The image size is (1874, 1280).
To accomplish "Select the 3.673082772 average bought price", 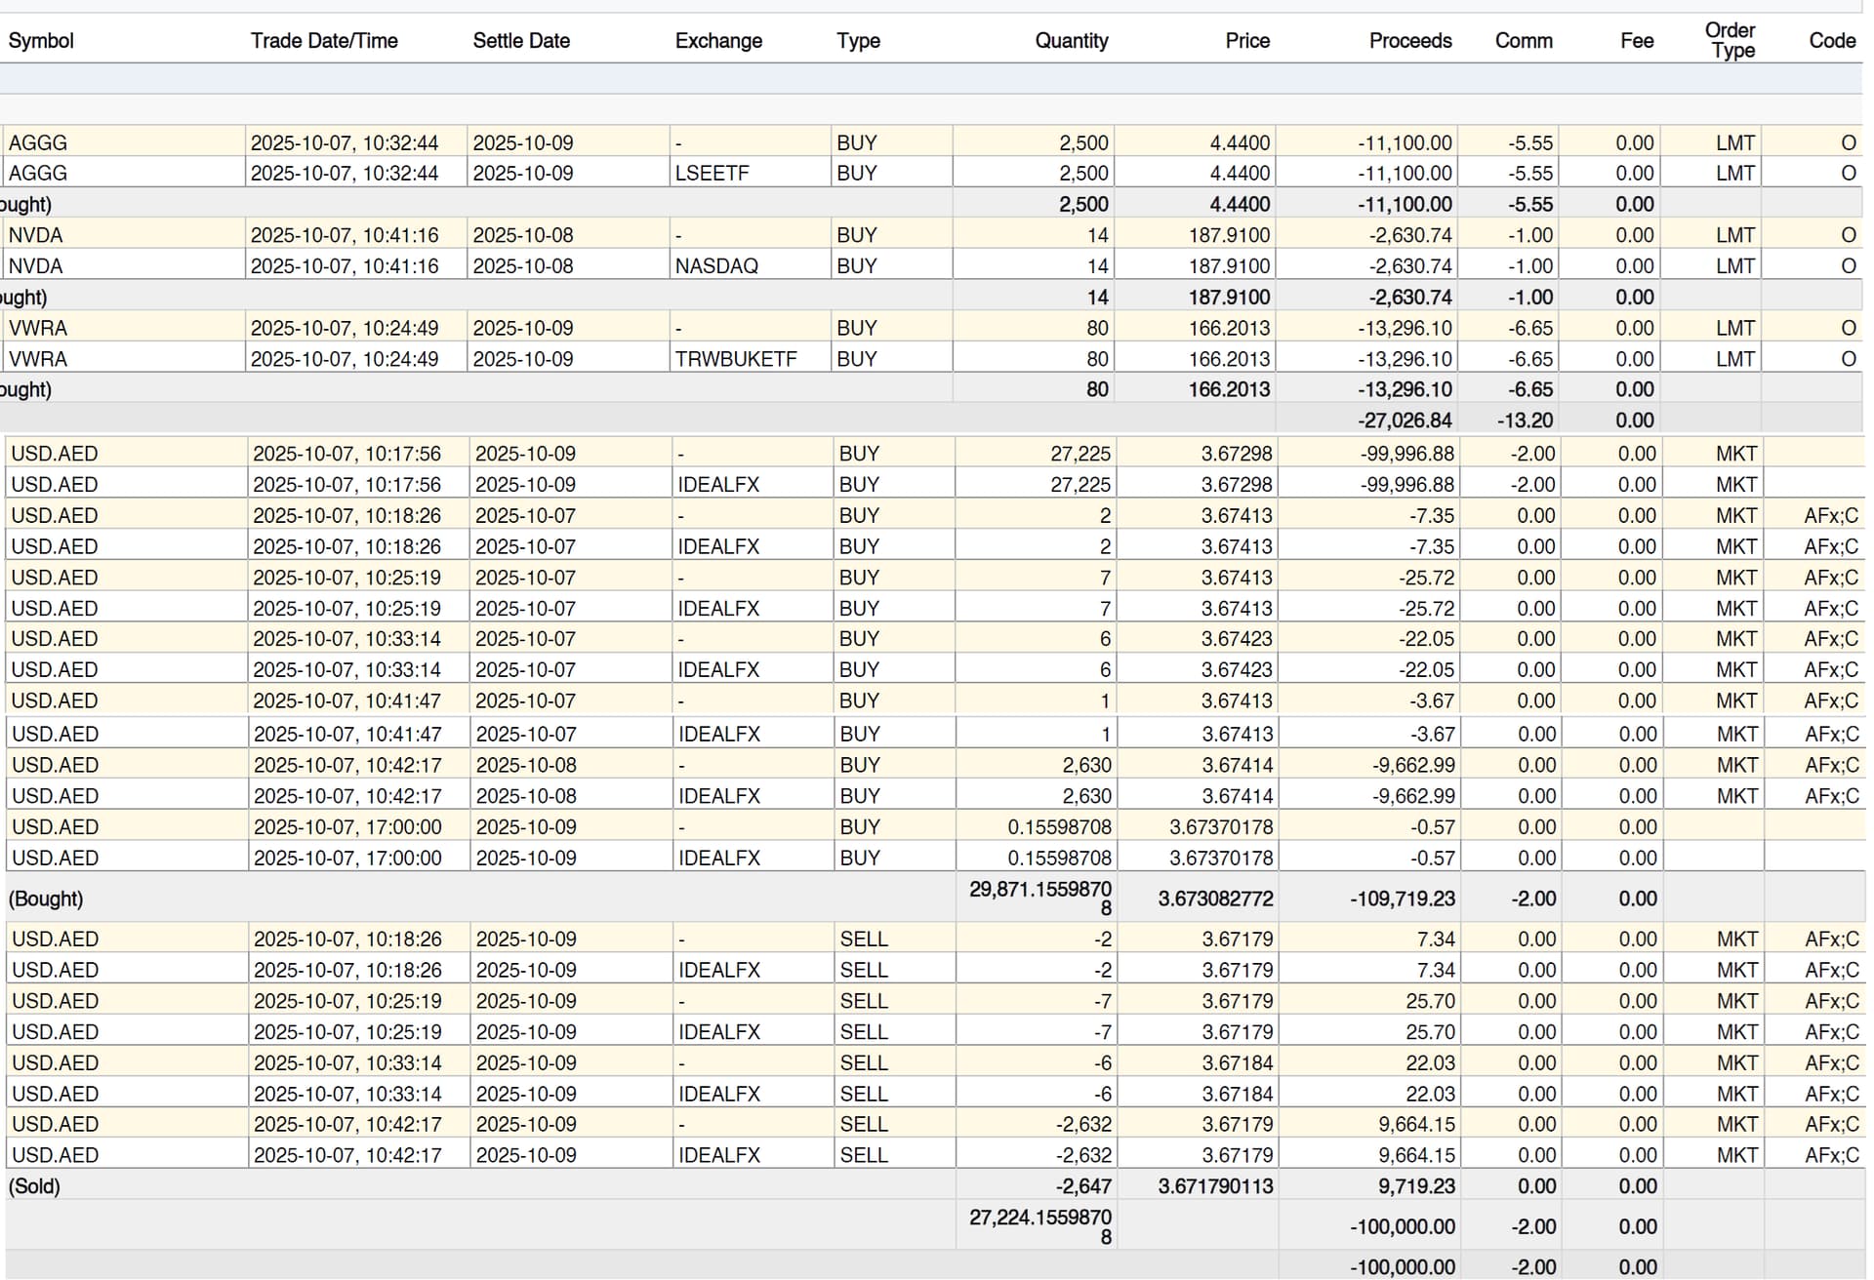I will point(1214,899).
